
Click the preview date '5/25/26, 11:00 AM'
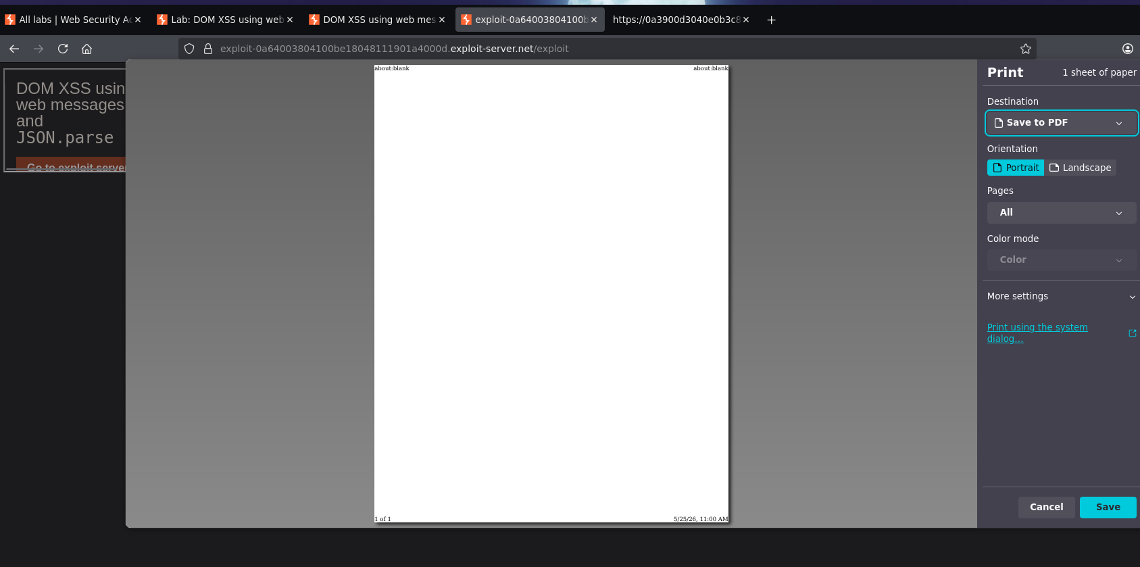(701, 519)
